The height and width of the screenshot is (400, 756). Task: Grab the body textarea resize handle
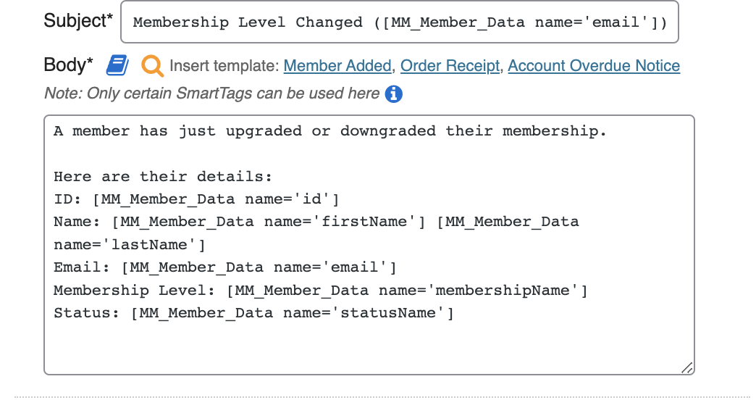(x=687, y=368)
